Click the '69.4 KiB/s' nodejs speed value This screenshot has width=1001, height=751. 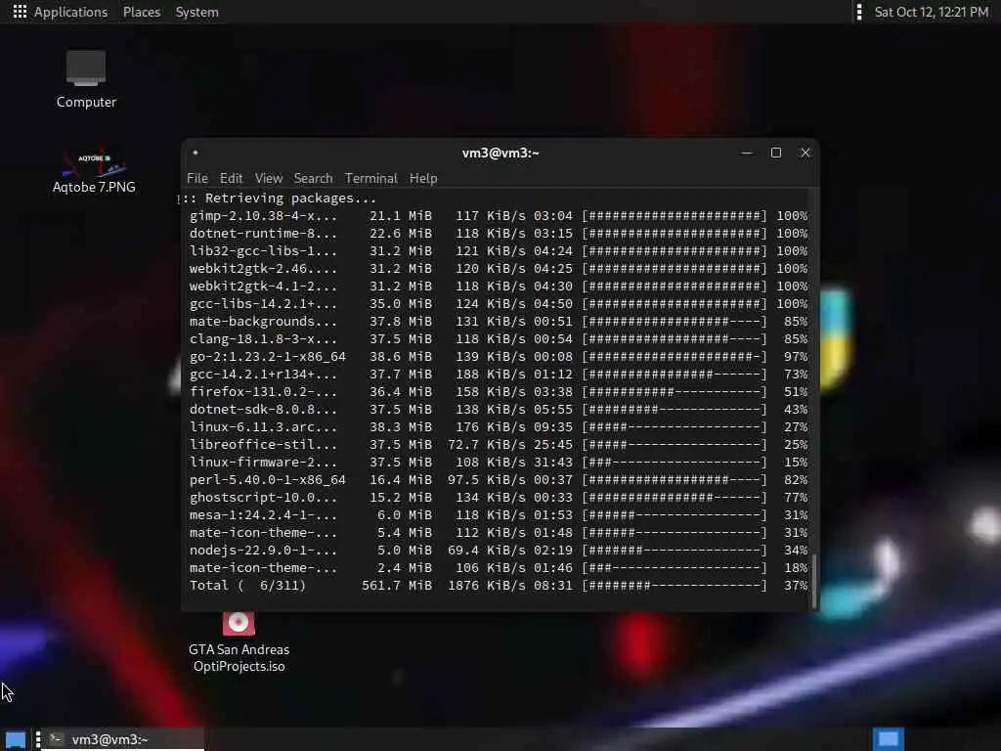click(487, 551)
